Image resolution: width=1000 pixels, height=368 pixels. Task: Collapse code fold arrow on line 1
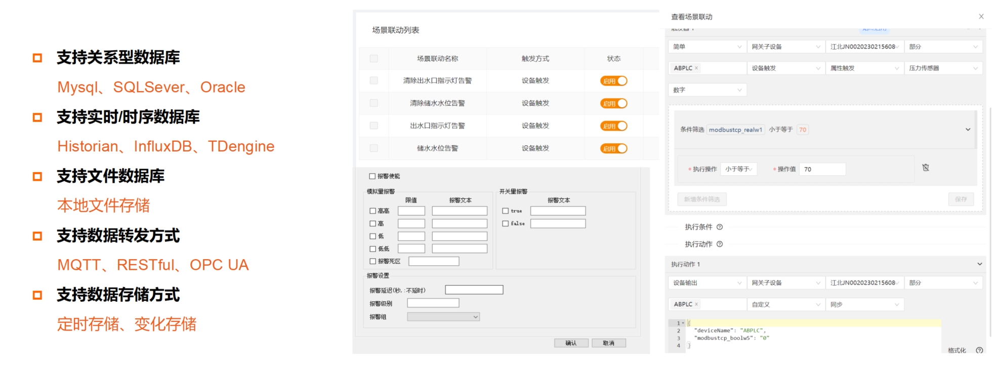click(x=683, y=323)
